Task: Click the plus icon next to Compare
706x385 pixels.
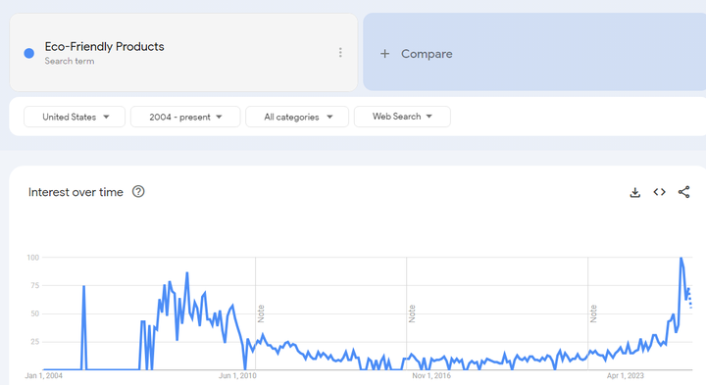Action: click(x=384, y=54)
